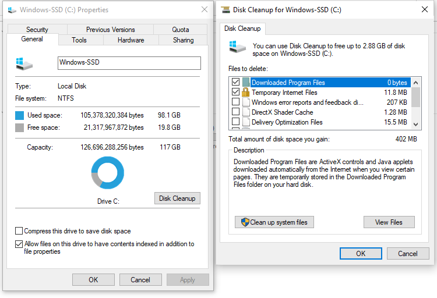437x298 pixels.
Task: Click Cancel in the Disk Cleanup window
Action: (x=407, y=253)
